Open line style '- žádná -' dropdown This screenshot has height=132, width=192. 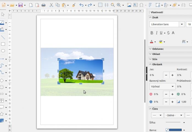click(174, 115)
